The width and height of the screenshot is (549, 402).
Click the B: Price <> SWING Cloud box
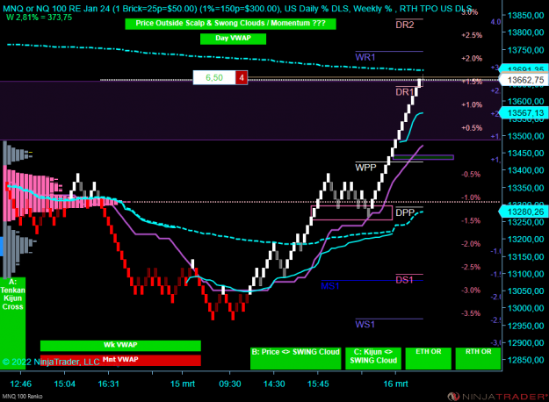[x=295, y=358]
